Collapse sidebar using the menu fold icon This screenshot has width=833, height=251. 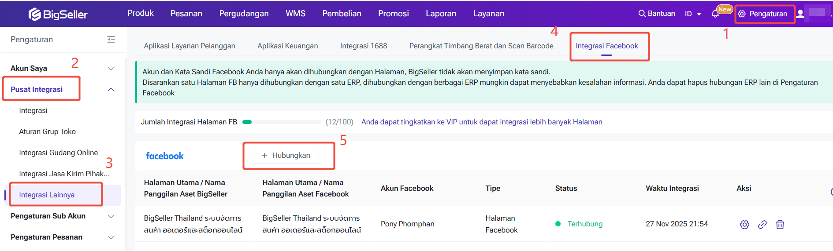[111, 40]
